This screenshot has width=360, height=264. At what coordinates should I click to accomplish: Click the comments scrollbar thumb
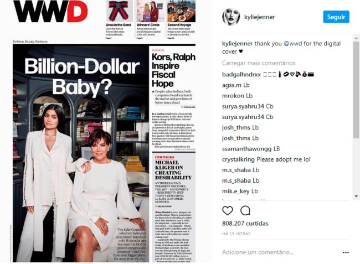(356, 90)
